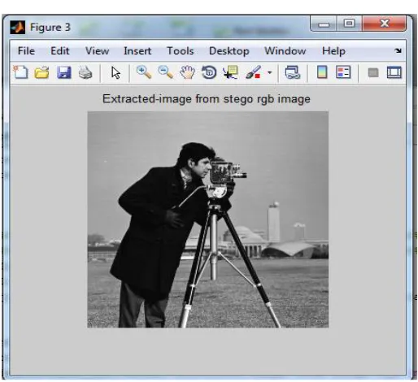Open the Edit menu

tap(60, 51)
